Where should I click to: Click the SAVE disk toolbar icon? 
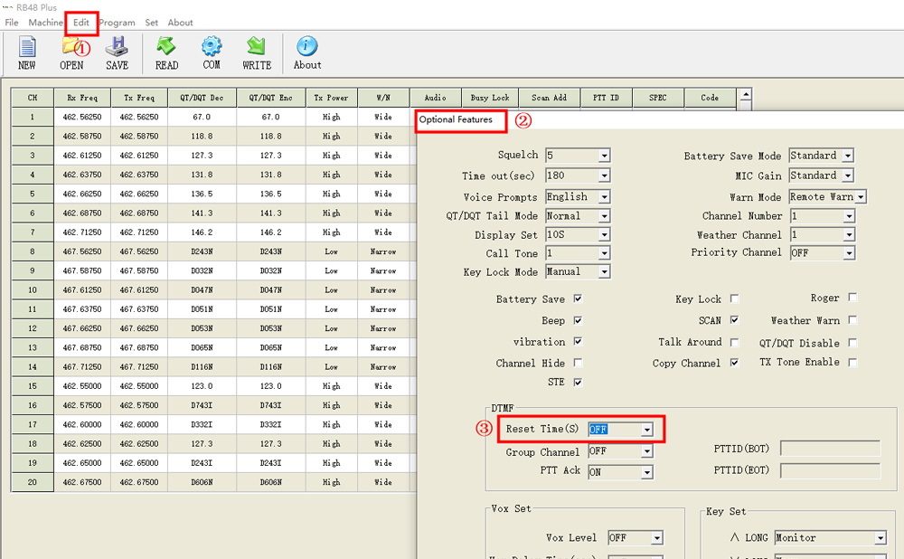117,47
